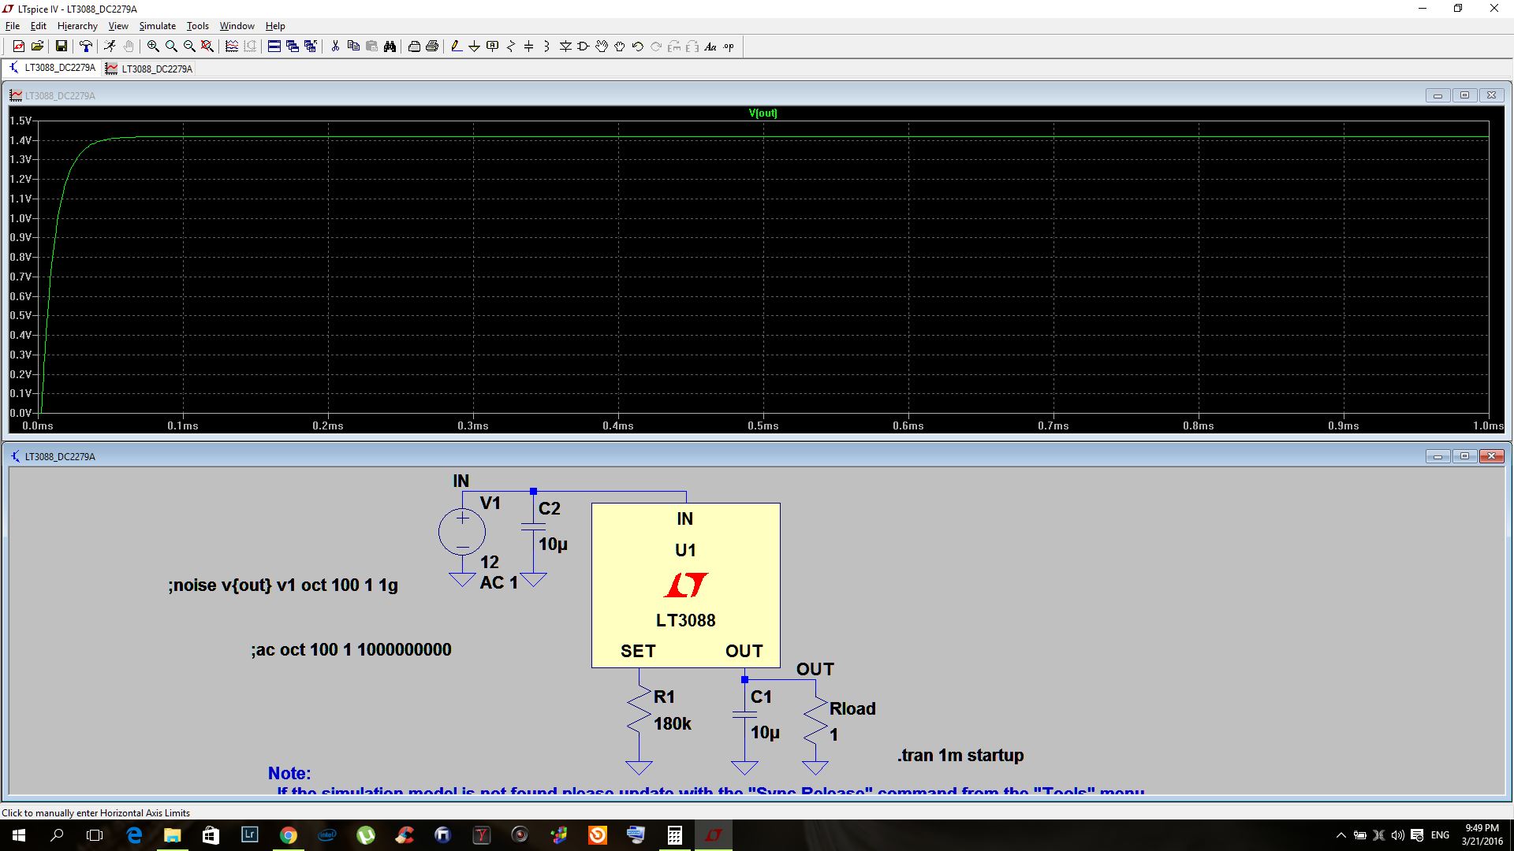This screenshot has height=851, width=1514.
Task: Click the C1 10µ capacitor value
Action: tap(765, 732)
